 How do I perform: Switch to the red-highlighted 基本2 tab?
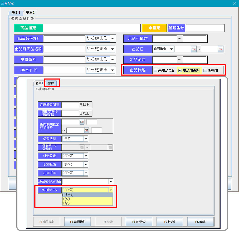(x=51, y=83)
